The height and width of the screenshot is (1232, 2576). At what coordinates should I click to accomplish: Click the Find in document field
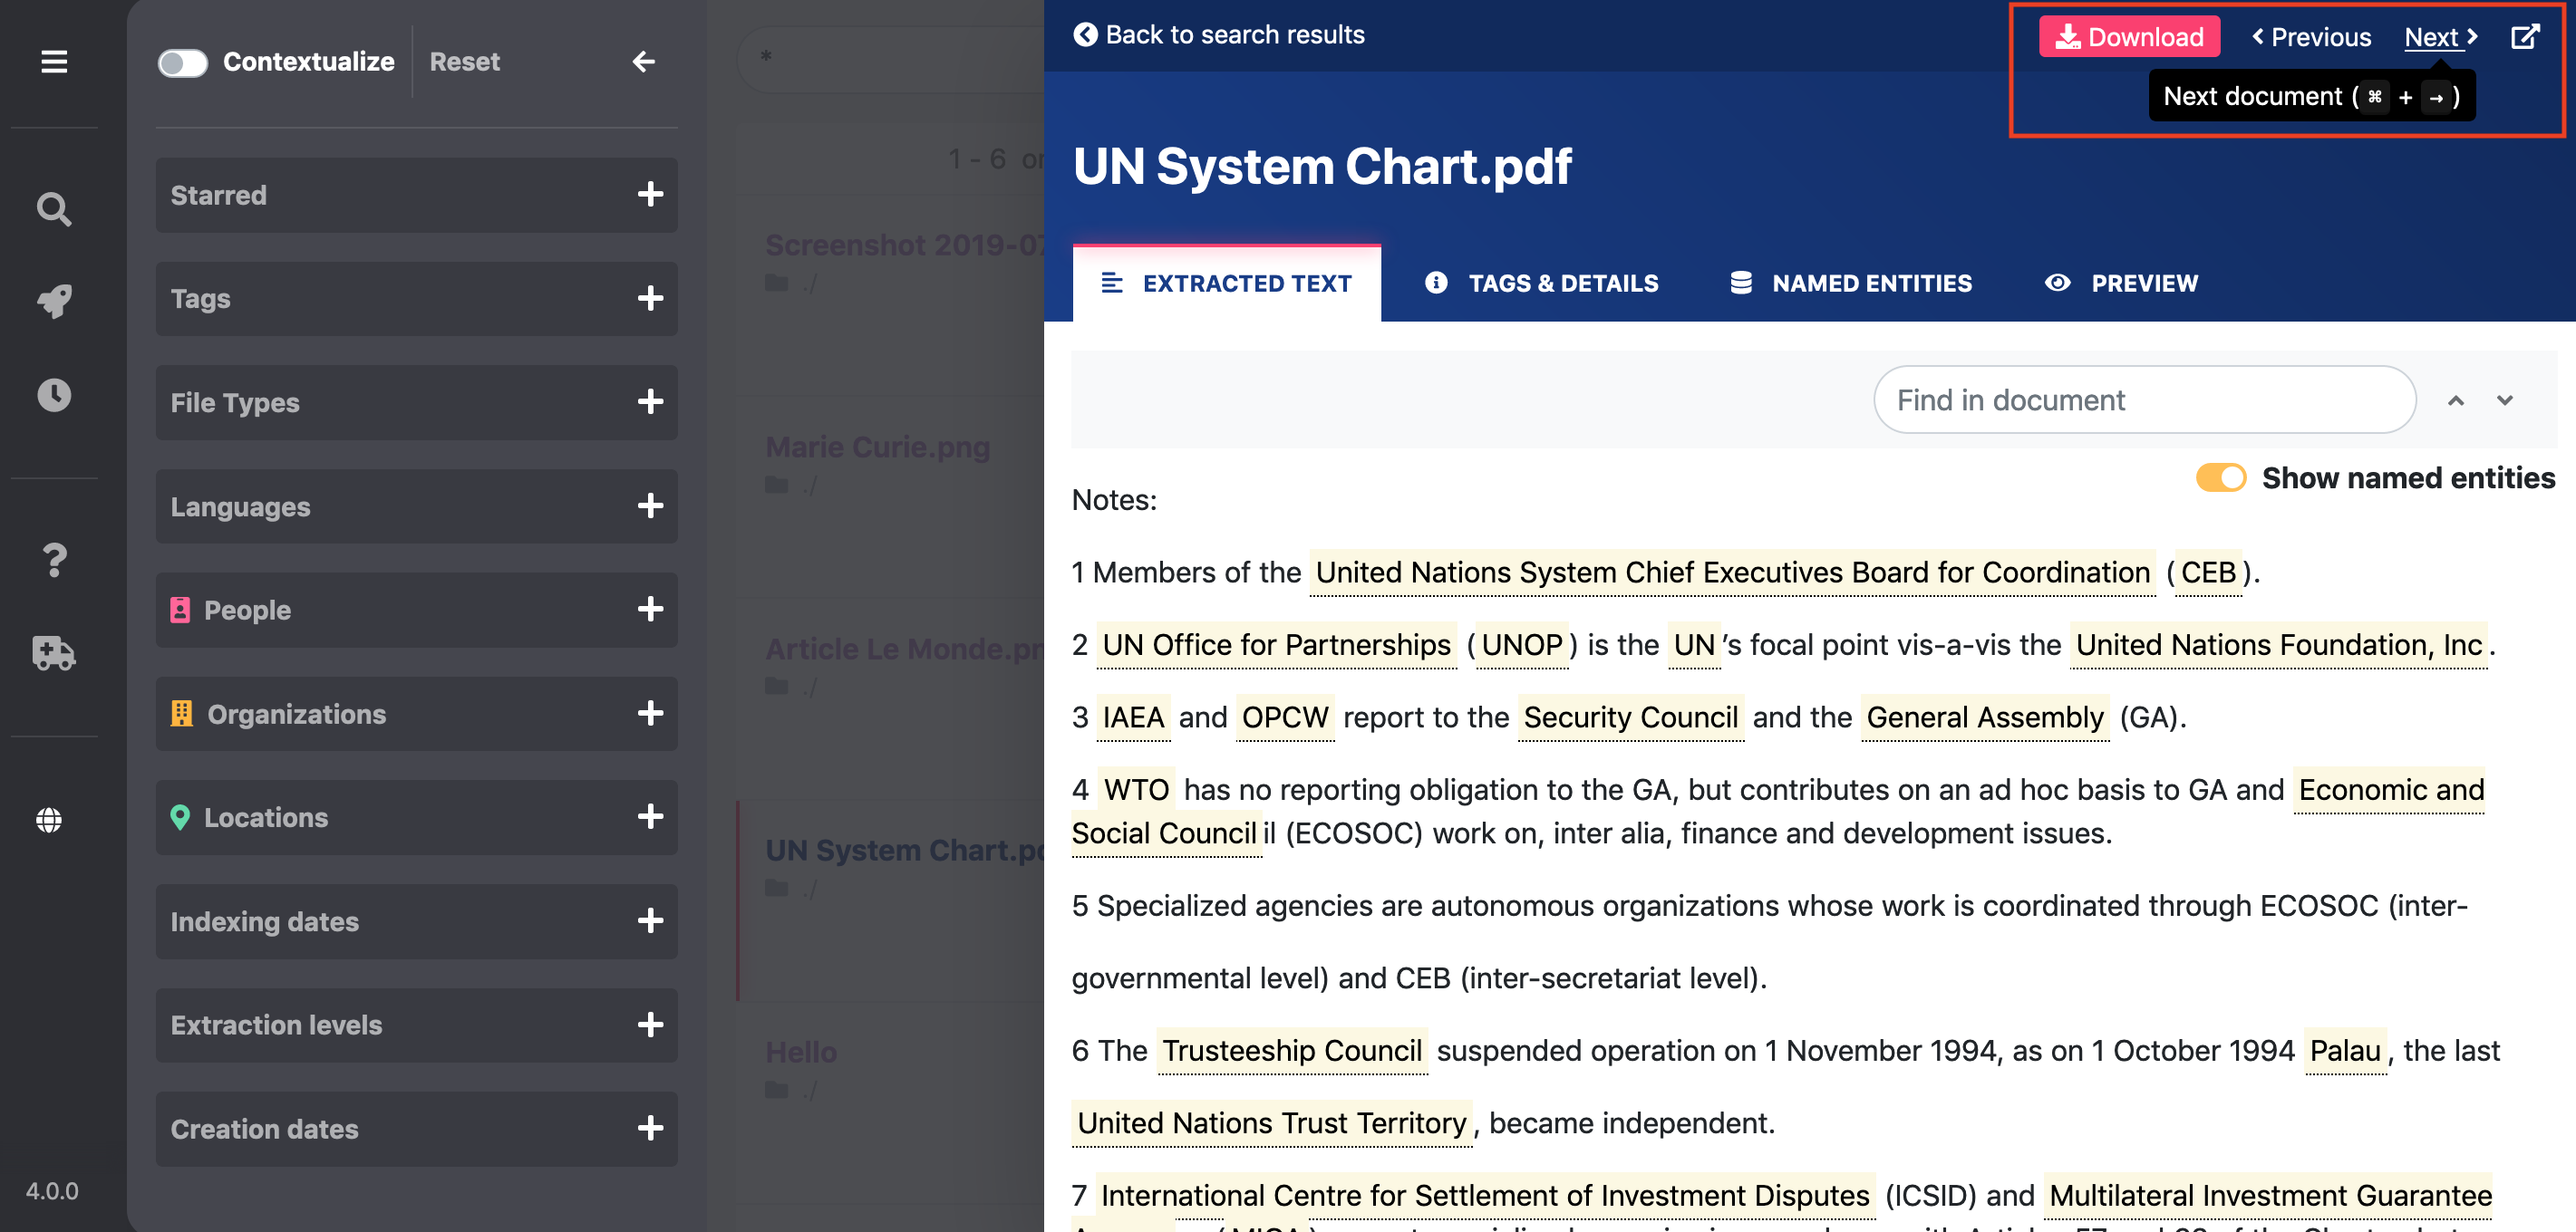(2144, 399)
